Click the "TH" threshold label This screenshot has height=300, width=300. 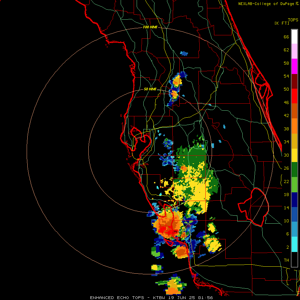(x=286, y=260)
